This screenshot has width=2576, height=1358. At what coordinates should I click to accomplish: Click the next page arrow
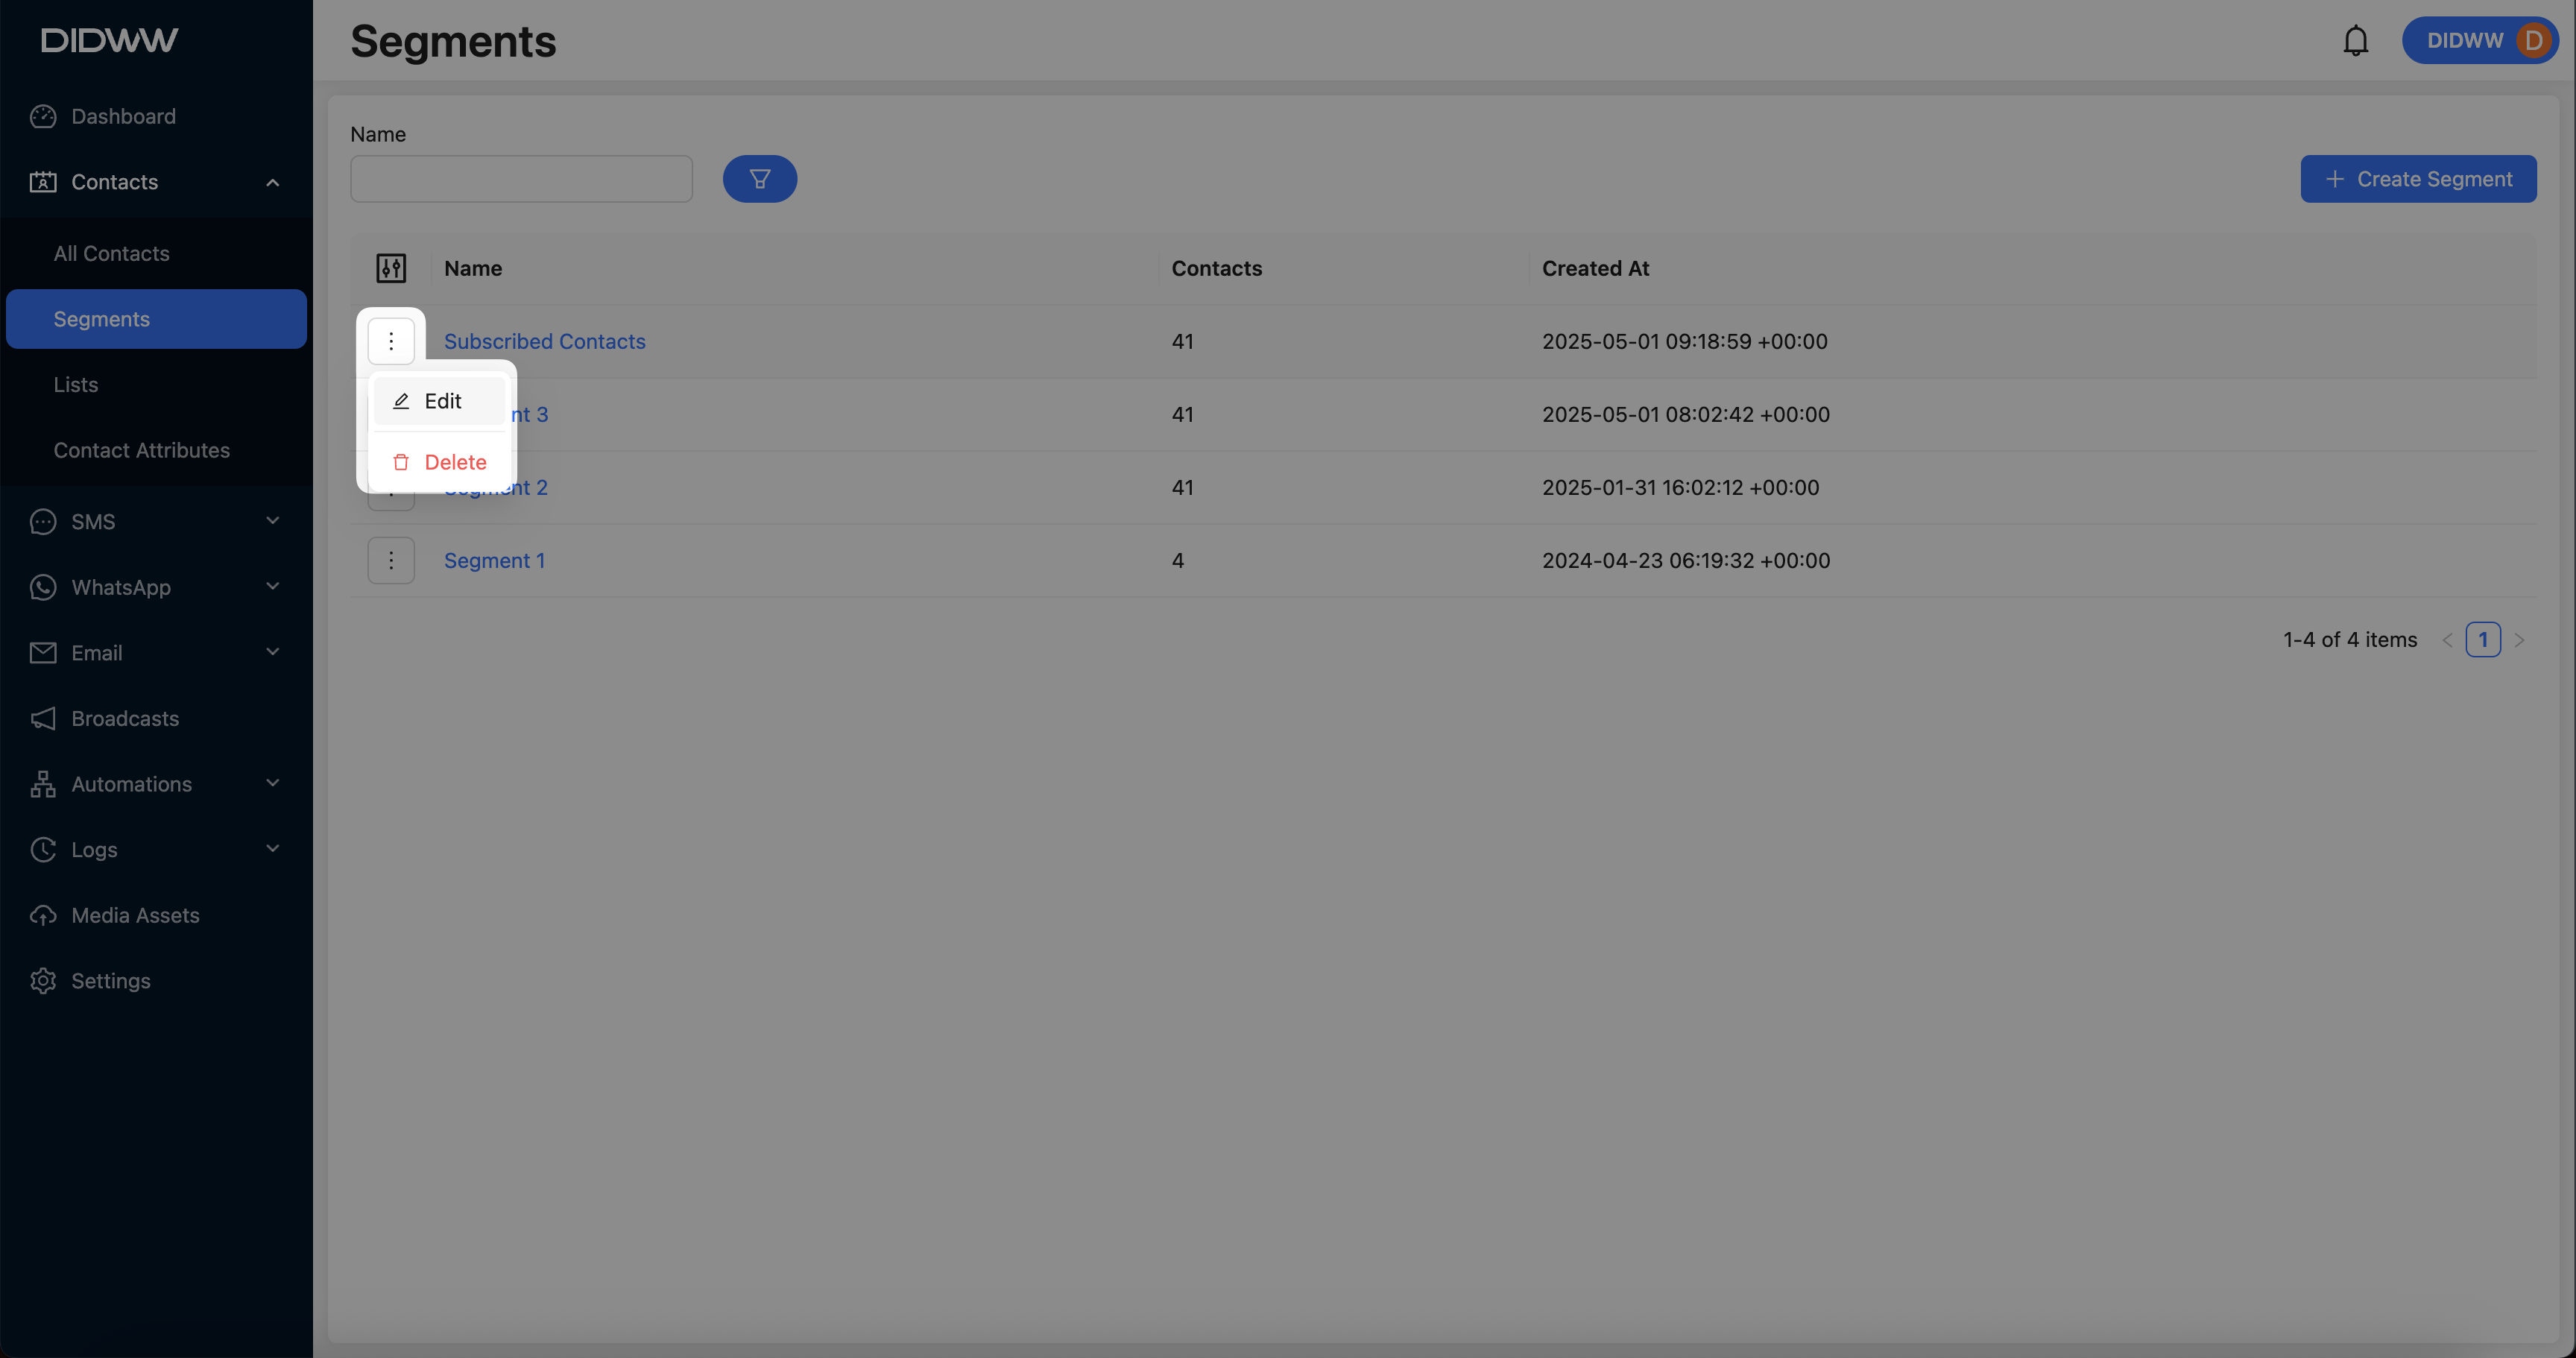(x=2519, y=640)
